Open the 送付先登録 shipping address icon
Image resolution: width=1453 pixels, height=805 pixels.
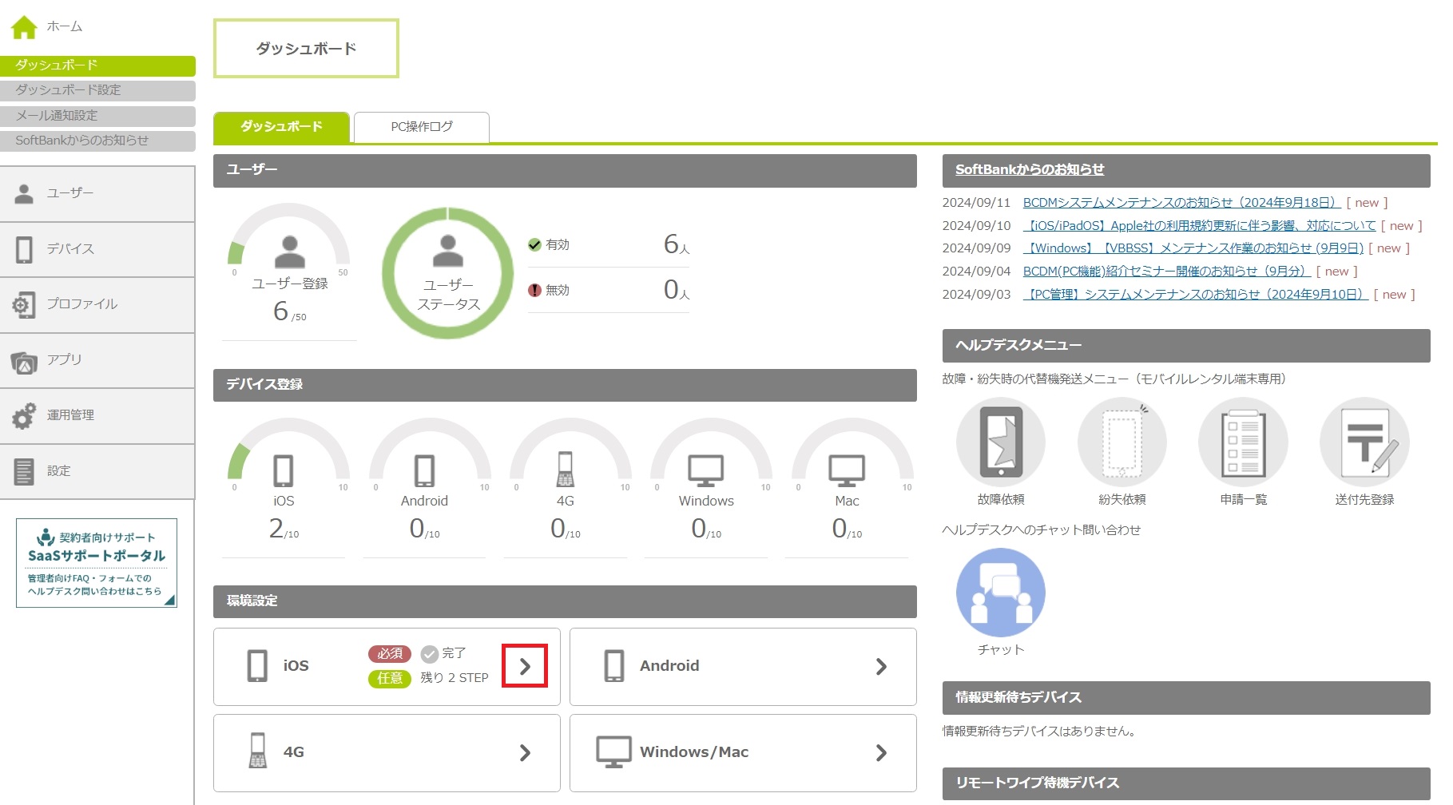(x=1364, y=442)
